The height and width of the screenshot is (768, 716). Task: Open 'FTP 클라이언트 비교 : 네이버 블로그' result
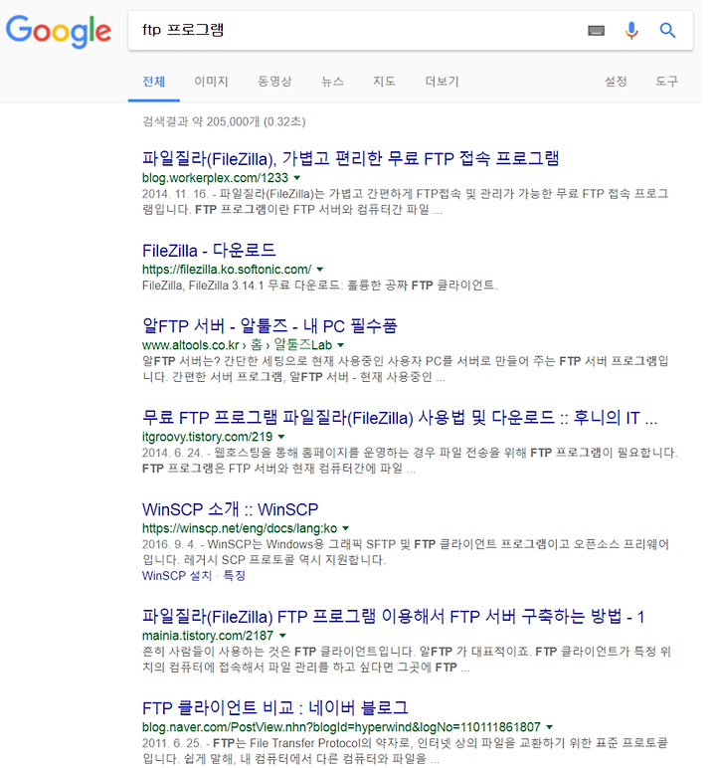coord(275,708)
